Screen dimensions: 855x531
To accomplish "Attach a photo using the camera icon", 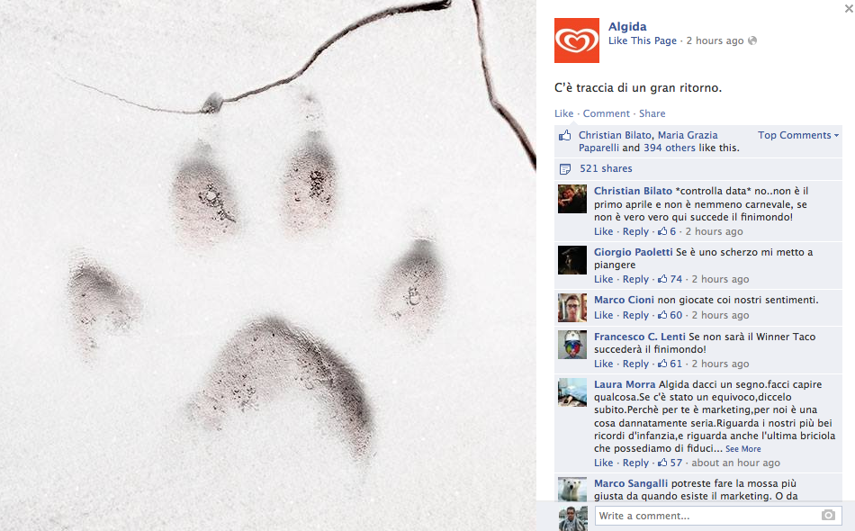I will point(828,515).
